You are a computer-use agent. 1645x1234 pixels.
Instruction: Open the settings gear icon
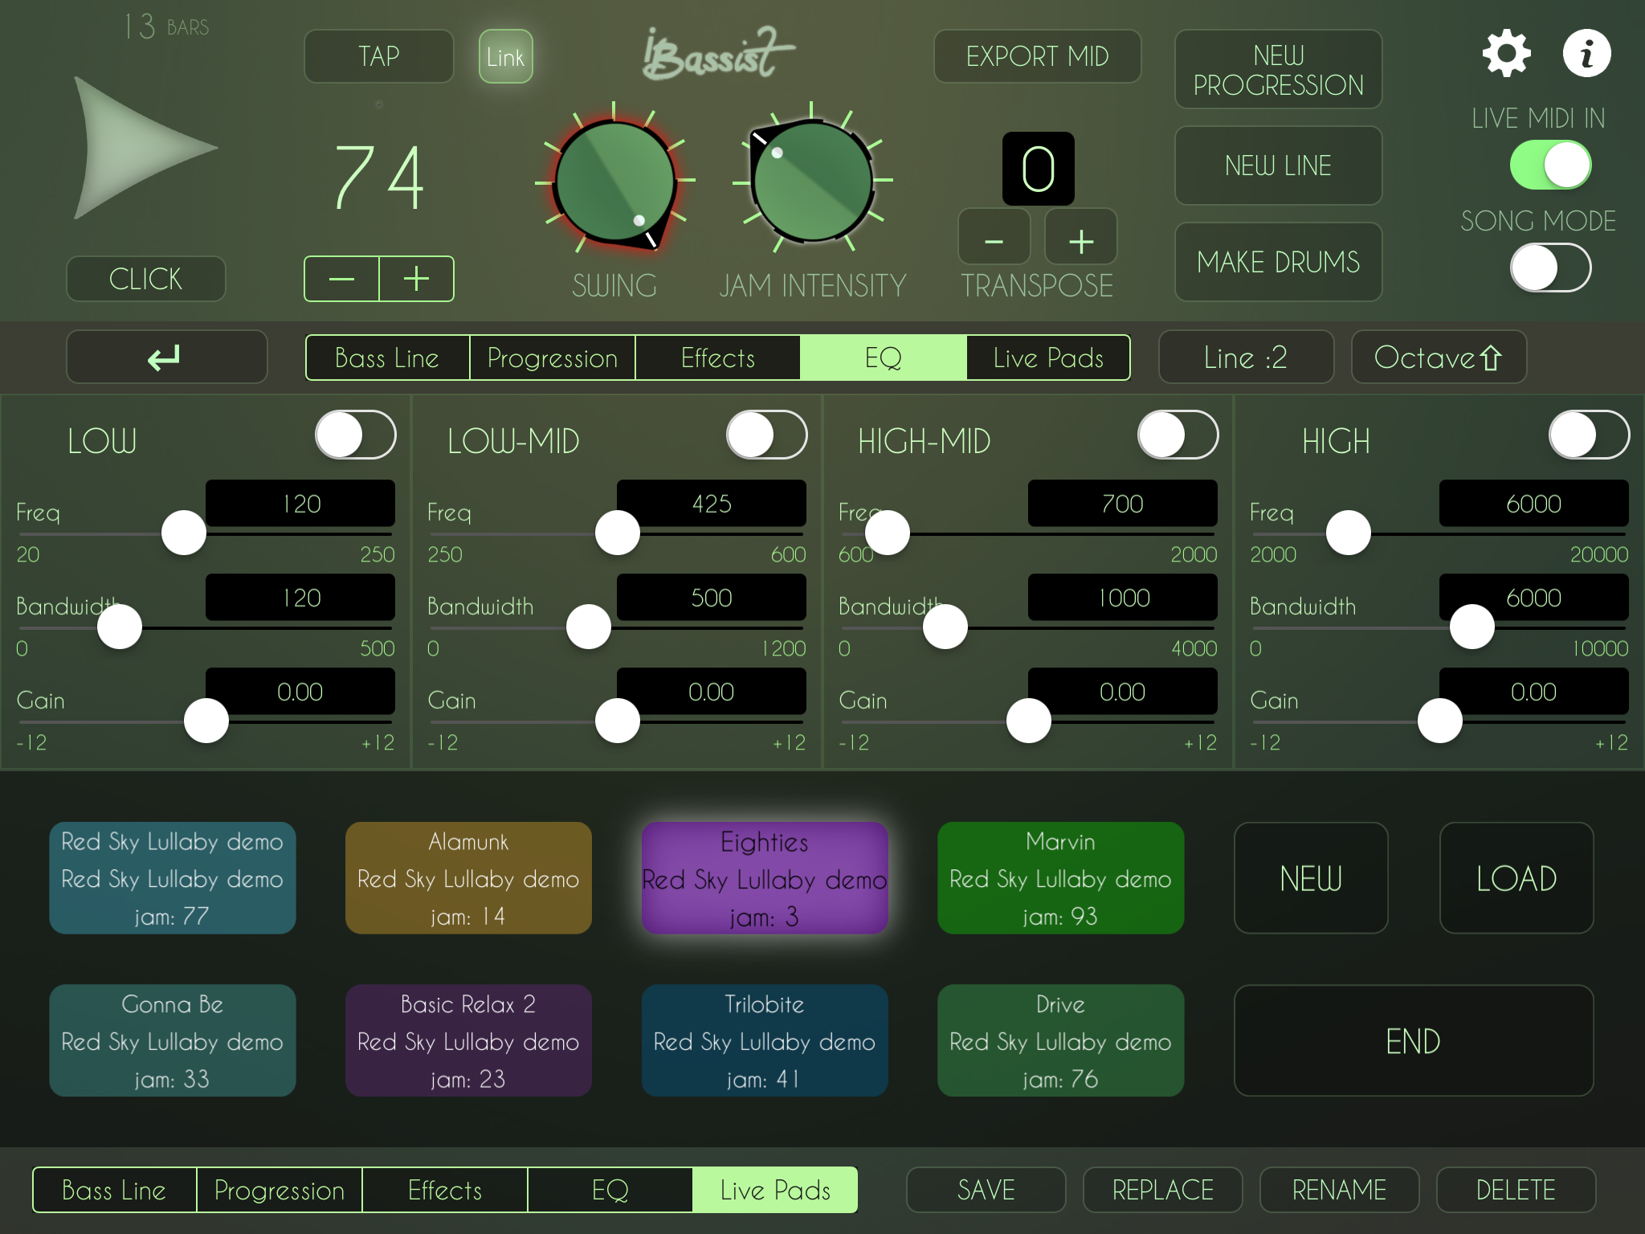coord(1506,54)
